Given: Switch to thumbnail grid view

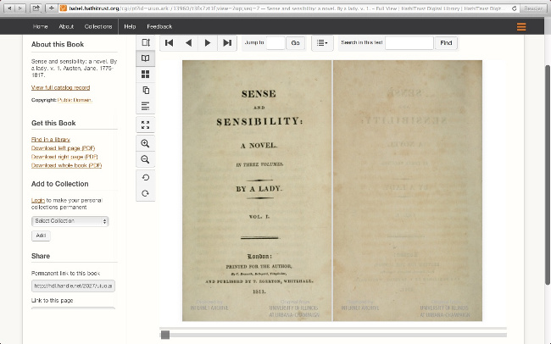Looking at the screenshot, I should 146,75.
